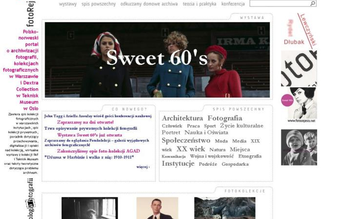The width and height of the screenshot is (351, 219).
Task: Select the Architektura tag
Action: (183, 118)
